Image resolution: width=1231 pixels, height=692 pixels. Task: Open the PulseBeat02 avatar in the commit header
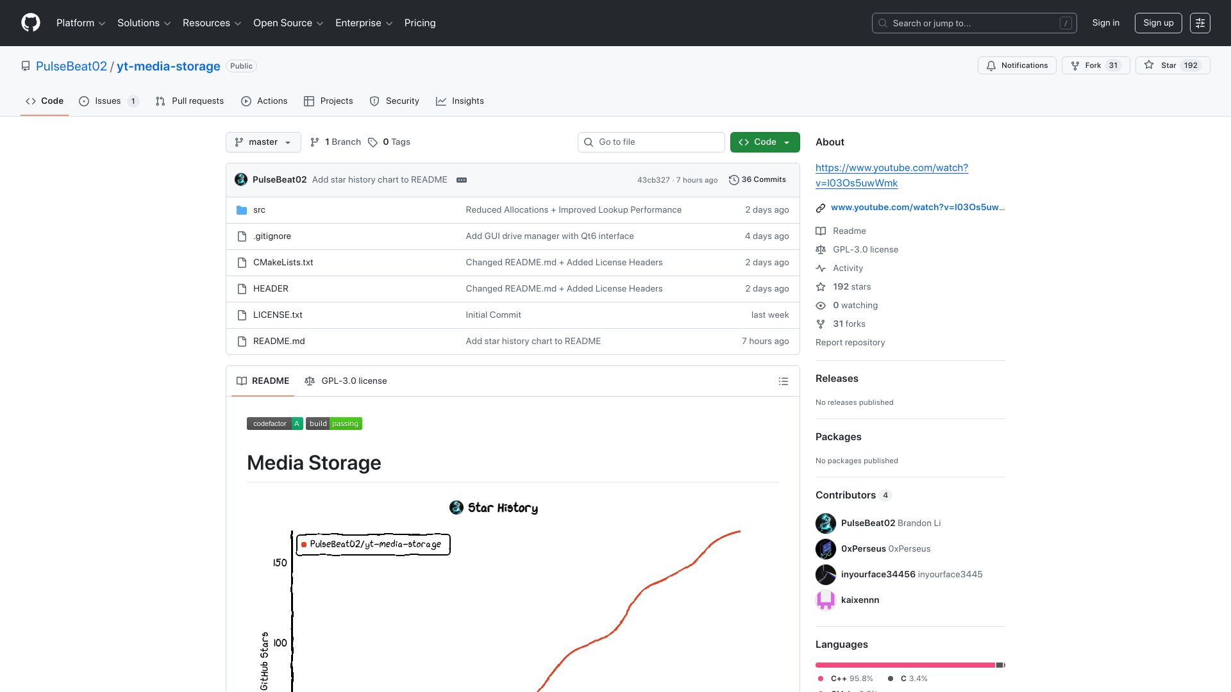click(x=241, y=180)
